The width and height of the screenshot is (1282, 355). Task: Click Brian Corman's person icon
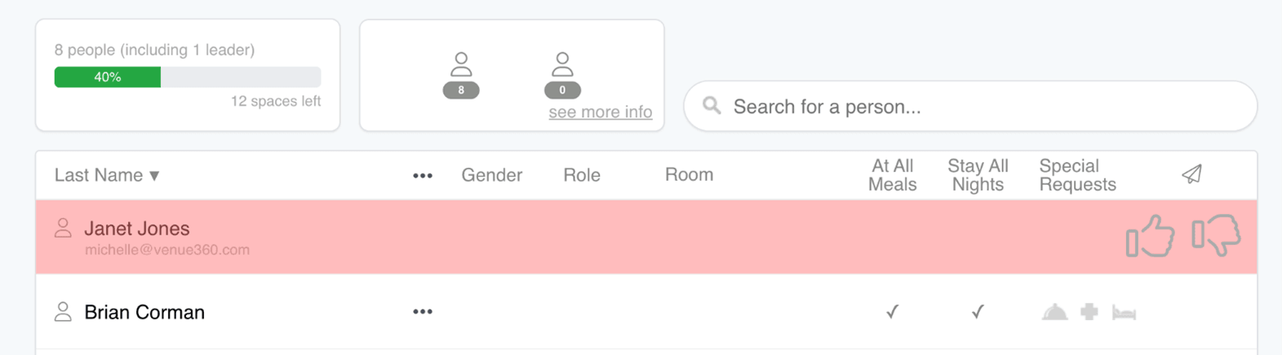click(63, 312)
